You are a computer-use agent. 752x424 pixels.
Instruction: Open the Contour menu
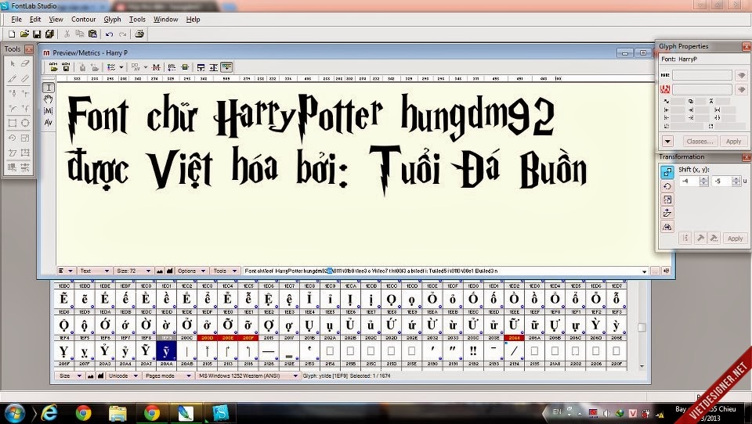click(83, 19)
